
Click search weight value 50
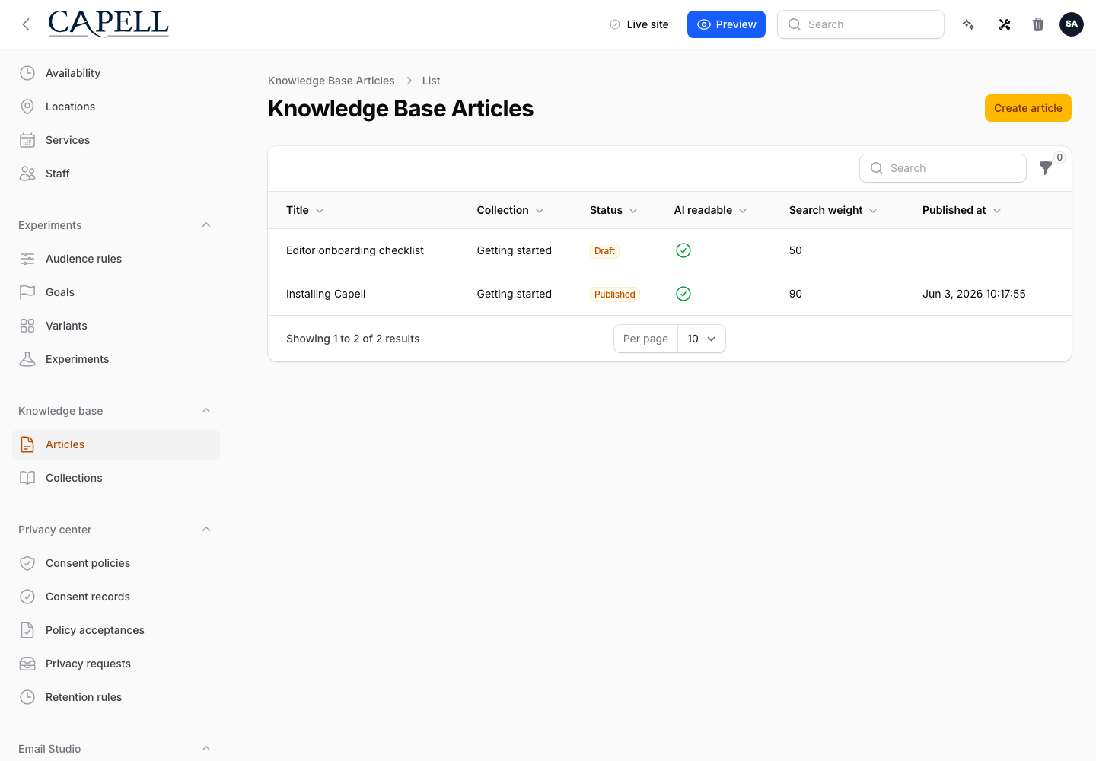pos(795,250)
